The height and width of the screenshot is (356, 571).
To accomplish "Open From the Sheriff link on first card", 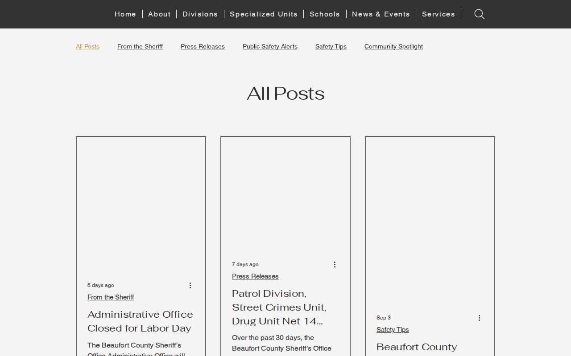I will point(111,297).
